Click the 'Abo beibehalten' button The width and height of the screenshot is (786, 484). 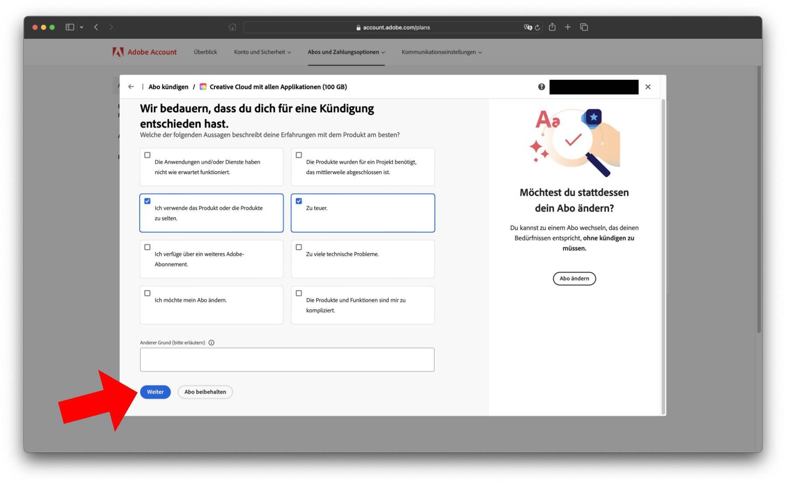tap(205, 392)
